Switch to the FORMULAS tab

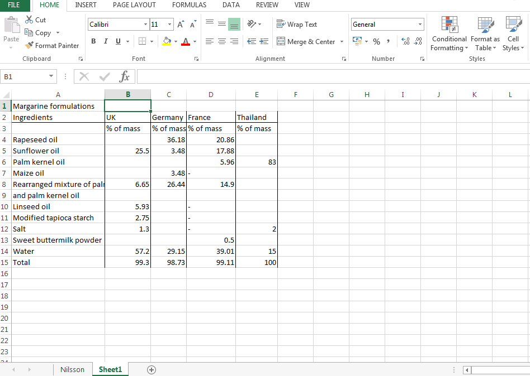coord(189,5)
